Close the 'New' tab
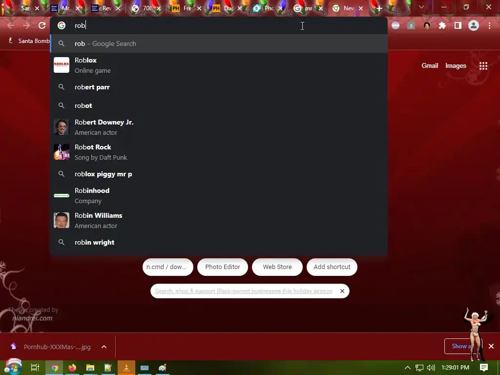Viewport: 500px width, 375px height. (x=361, y=9)
